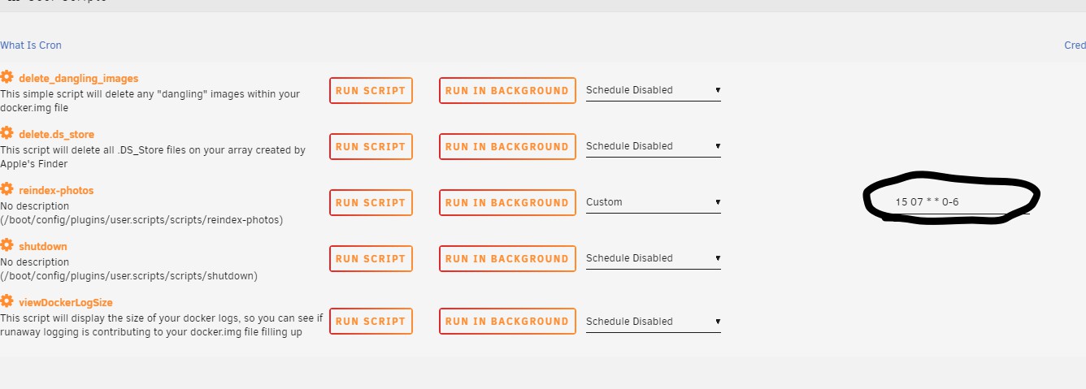Click the viewDockerLogSize script title
The image size is (1086, 389).
(x=66, y=302)
